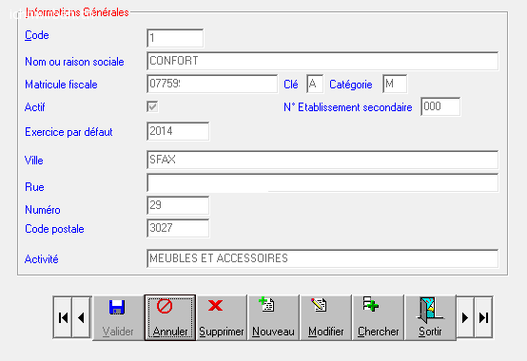This screenshot has height=361, width=527.
Task: Click the Nom ou raison sociale field
Action: point(322,61)
